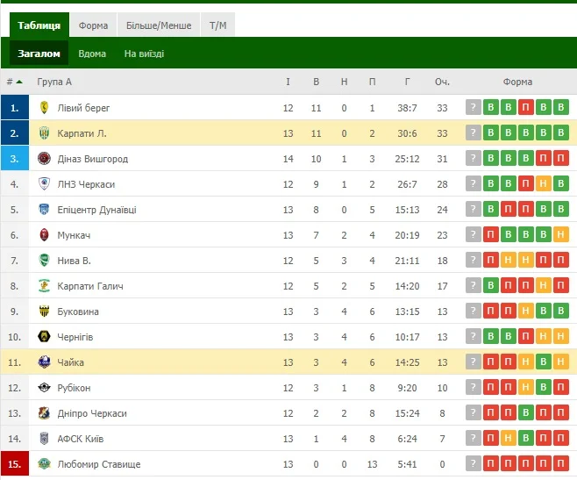This screenshot has height=480, width=577.
Task: Click Любомир Ставище's rightmost red form result
Action: click(x=561, y=464)
